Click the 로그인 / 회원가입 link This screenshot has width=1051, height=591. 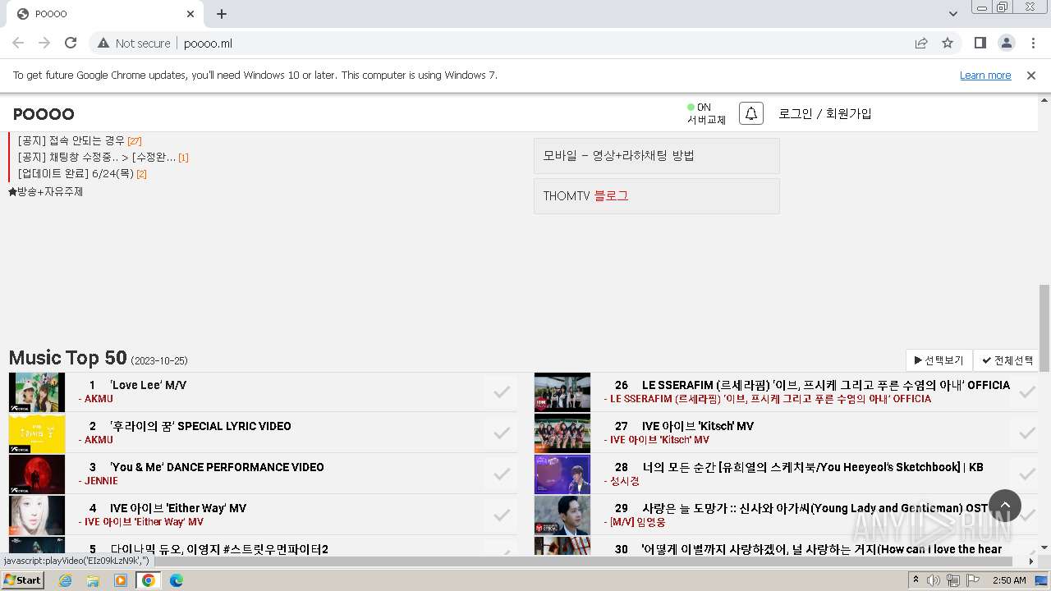(x=825, y=113)
